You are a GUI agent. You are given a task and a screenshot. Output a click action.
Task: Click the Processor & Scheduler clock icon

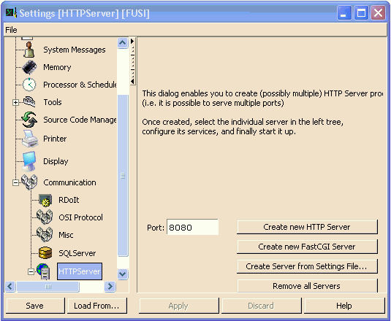pos(29,85)
